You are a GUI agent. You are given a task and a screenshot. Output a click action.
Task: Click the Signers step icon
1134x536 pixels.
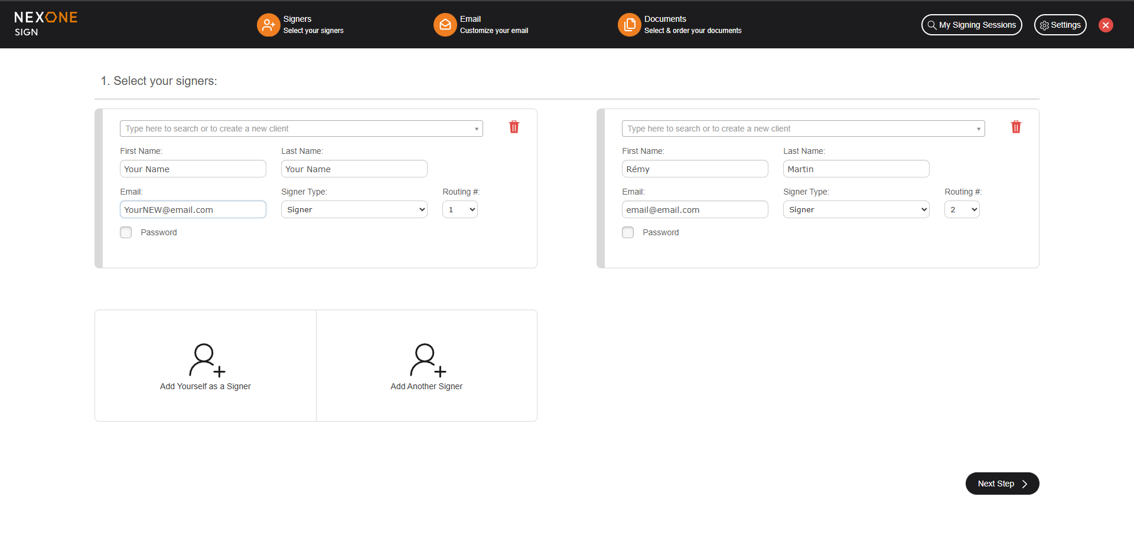[268, 25]
